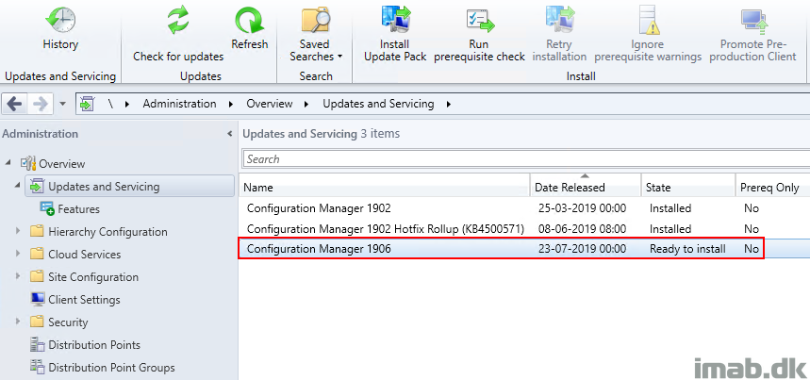Sort by the State column header

[688, 187]
